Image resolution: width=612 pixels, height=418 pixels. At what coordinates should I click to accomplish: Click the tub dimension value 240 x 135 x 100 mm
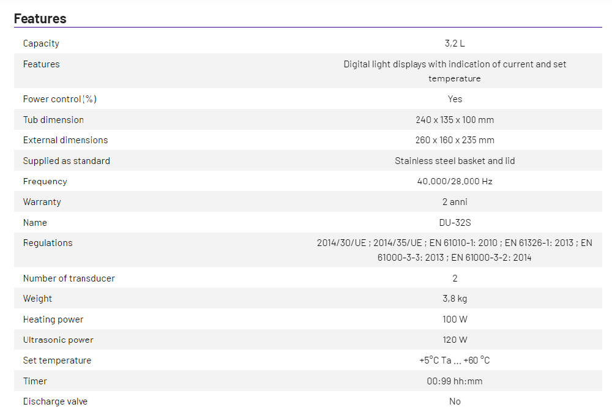(x=454, y=120)
